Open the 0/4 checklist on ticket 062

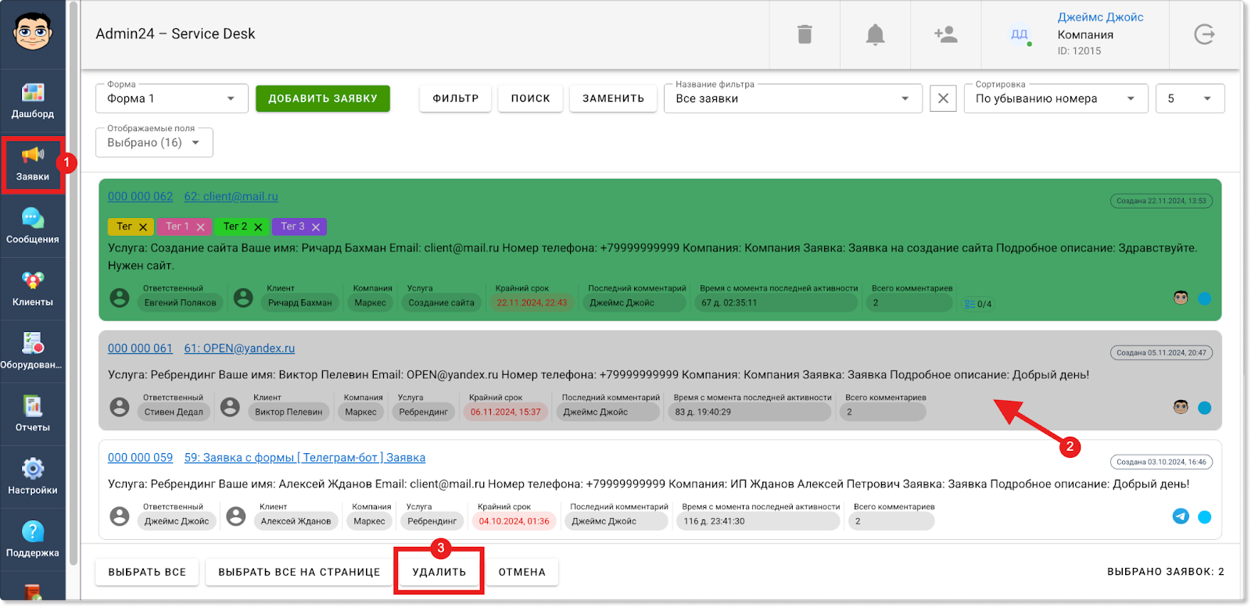(978, 304)
